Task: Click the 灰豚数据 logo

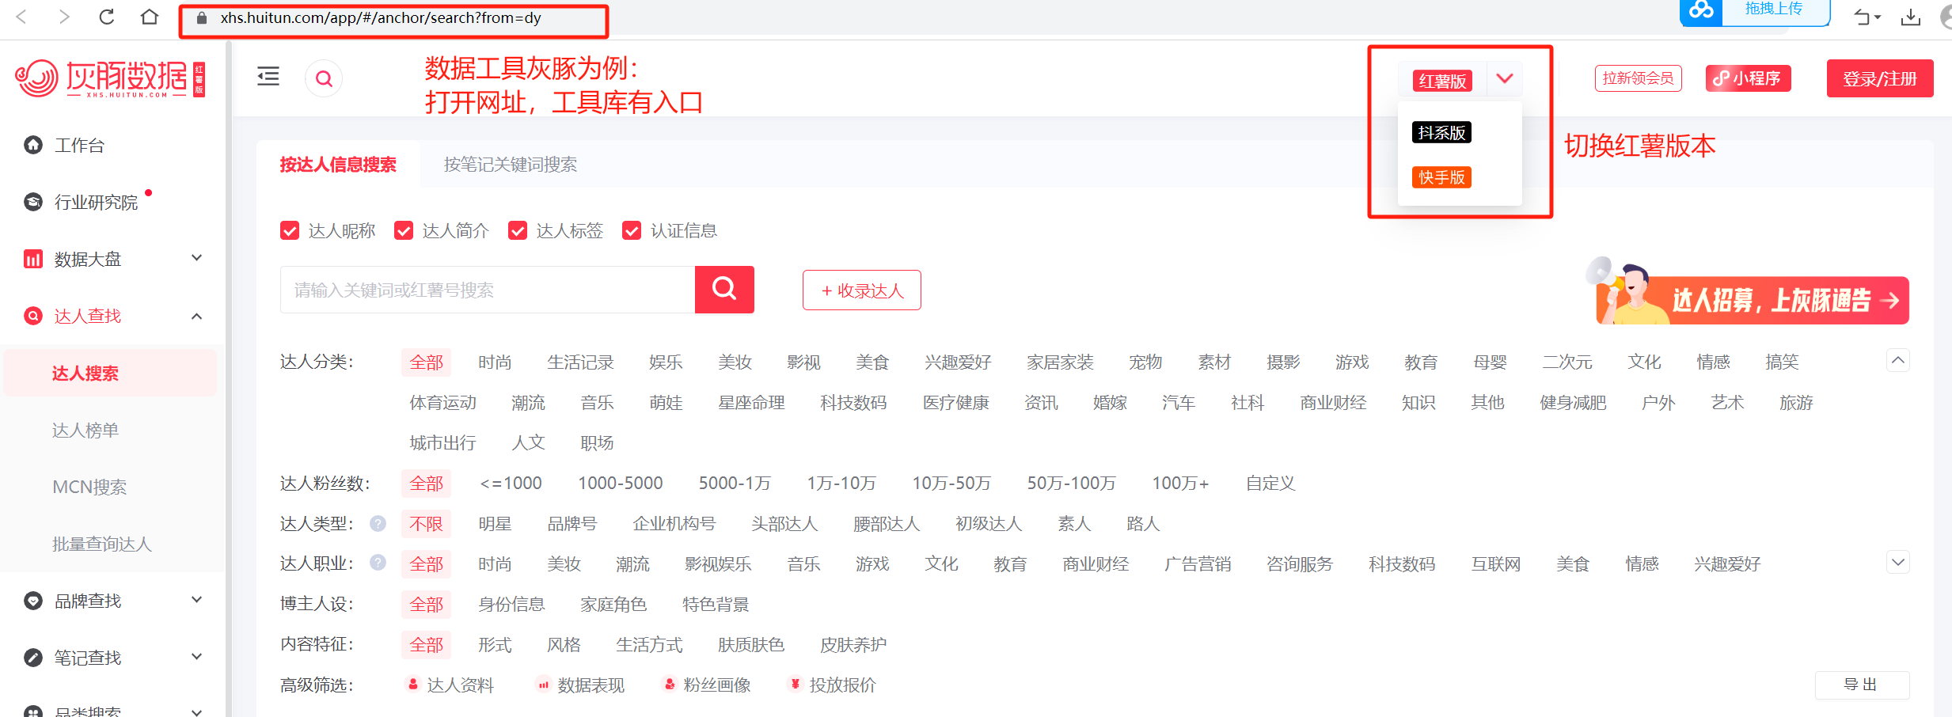Action: 110,78
